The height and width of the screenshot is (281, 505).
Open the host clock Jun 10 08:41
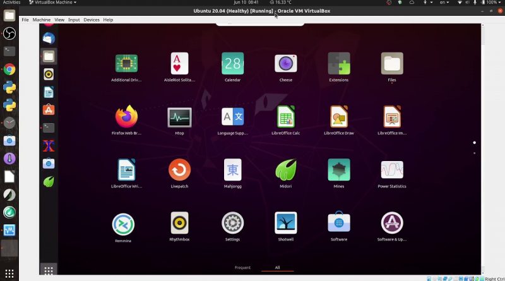pos(246,3)
